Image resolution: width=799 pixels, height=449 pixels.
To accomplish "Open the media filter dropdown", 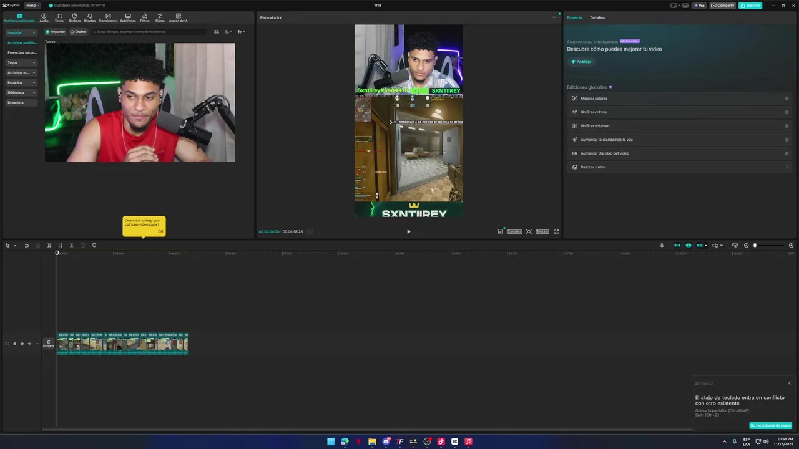I will coord(241,32).
